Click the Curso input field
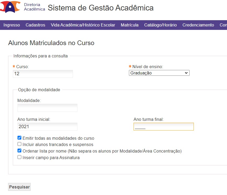The image size is (227, 195). (x=43, y=74)
